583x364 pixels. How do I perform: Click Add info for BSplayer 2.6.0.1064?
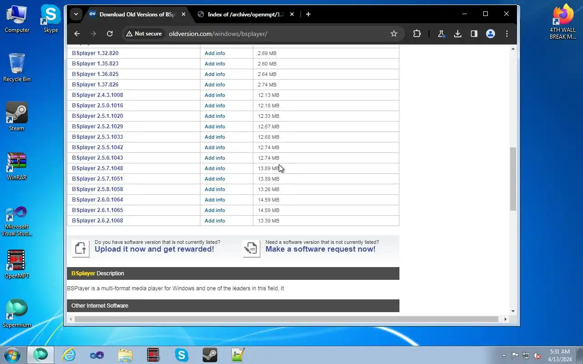point(215,200)
